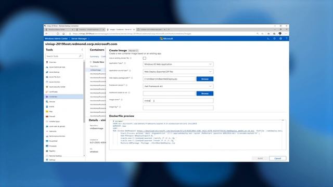Open the Summary tab under Containers
This screenshot has width=333, height=187.
click(x=94, y=57)
